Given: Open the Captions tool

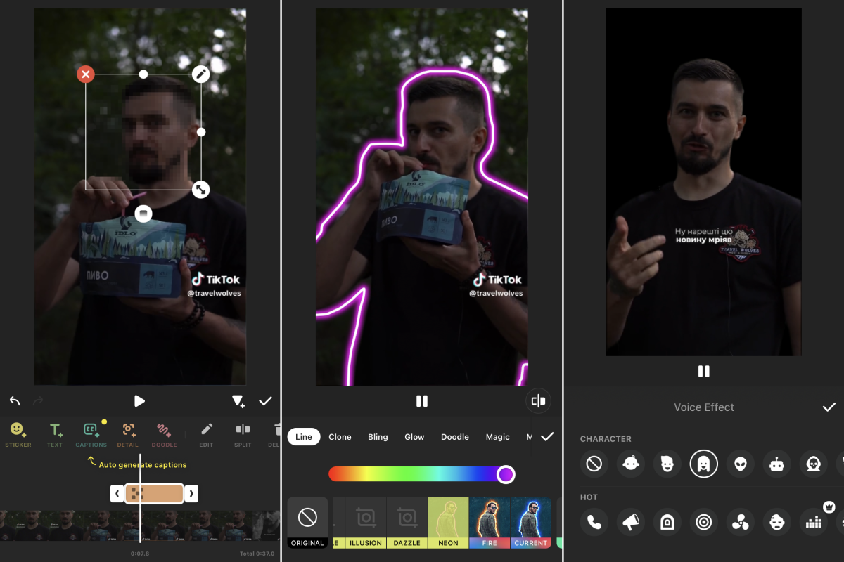Looking at the screenshot, I should (91, 433).
